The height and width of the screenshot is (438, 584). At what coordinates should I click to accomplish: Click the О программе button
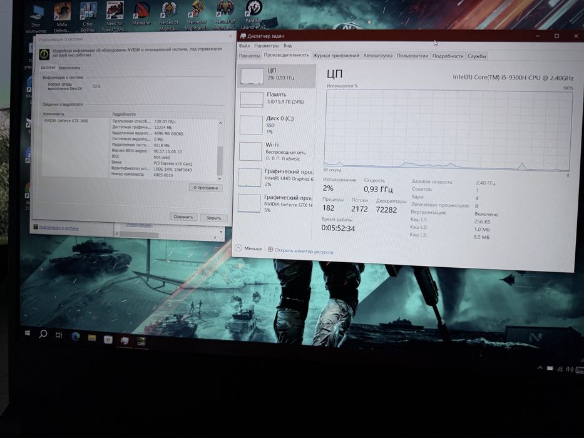click(205, 188)
